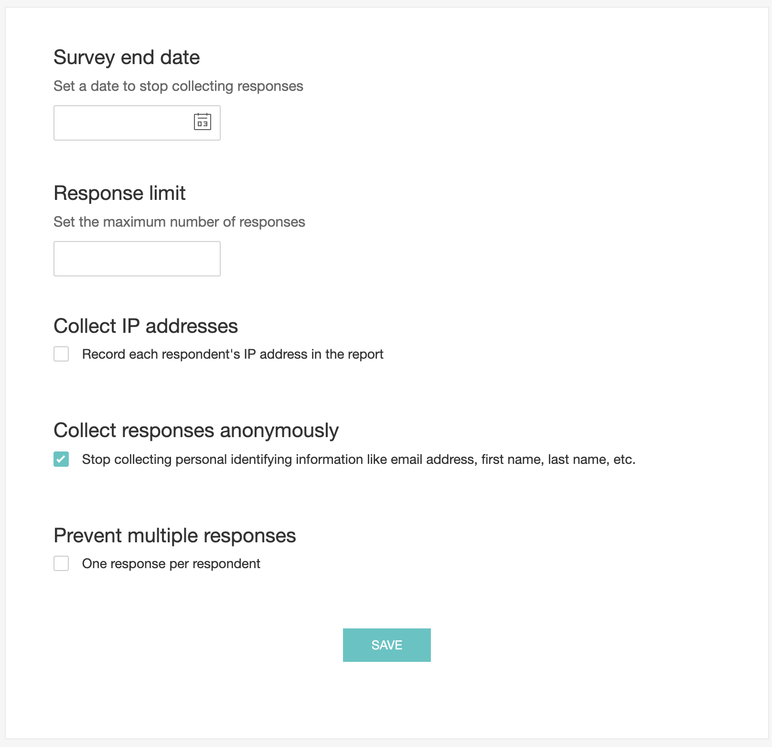Click 'Set a date to stop collecting responses' text
Image resolution: width=772 pixels, height=747 pixels.
pyautogui.click(x=178, y=86)
